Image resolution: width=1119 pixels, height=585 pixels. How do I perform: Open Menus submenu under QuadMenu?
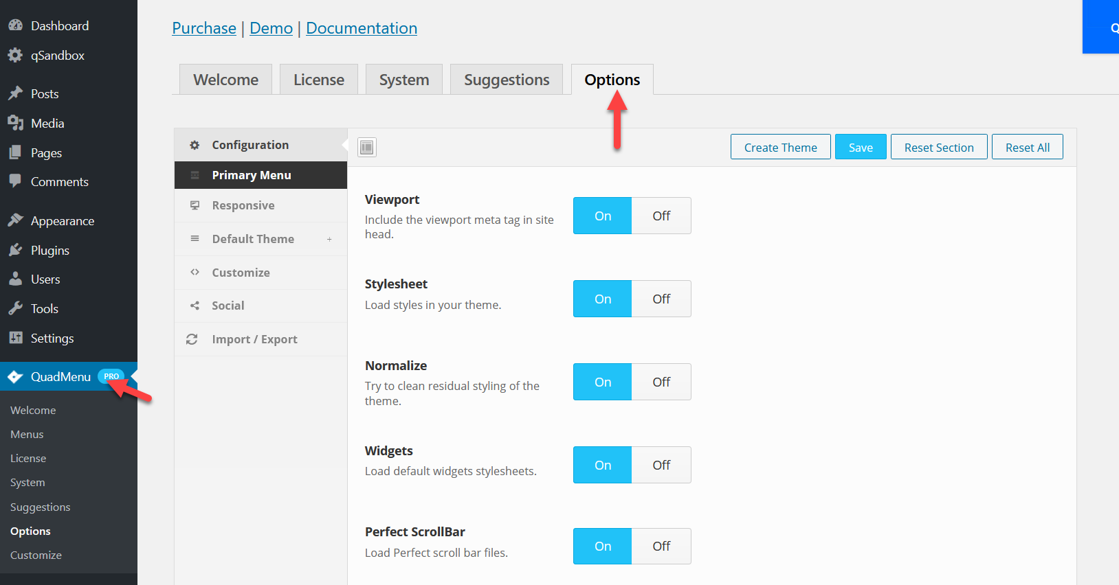[27, 434]
